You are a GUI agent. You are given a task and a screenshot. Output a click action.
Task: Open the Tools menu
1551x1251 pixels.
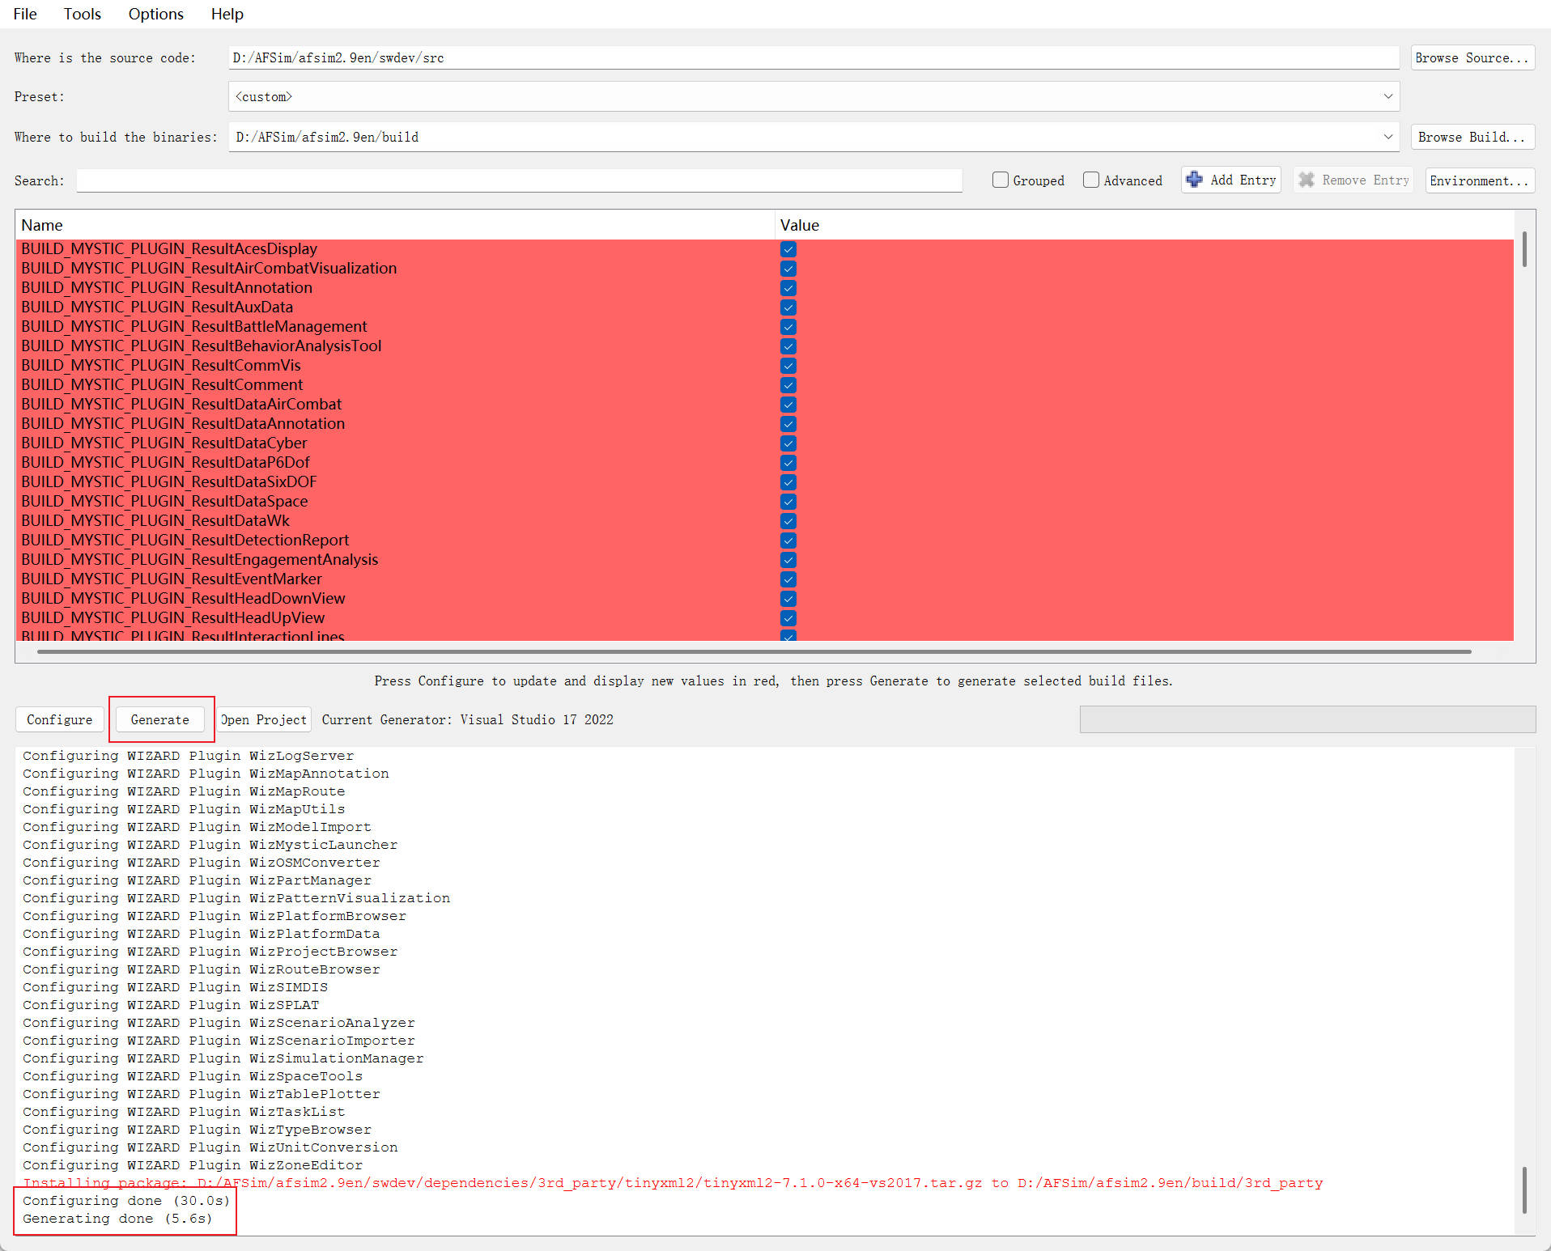pos(83,14)
